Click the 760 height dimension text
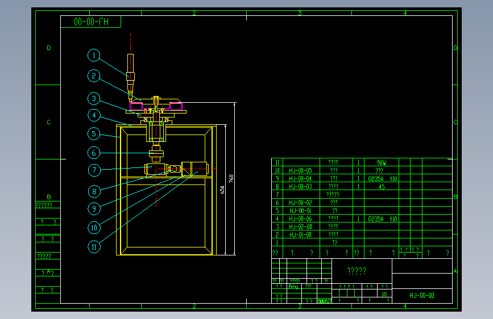The width and height of the screenshot is (493, 319). (x=231, y=179)
